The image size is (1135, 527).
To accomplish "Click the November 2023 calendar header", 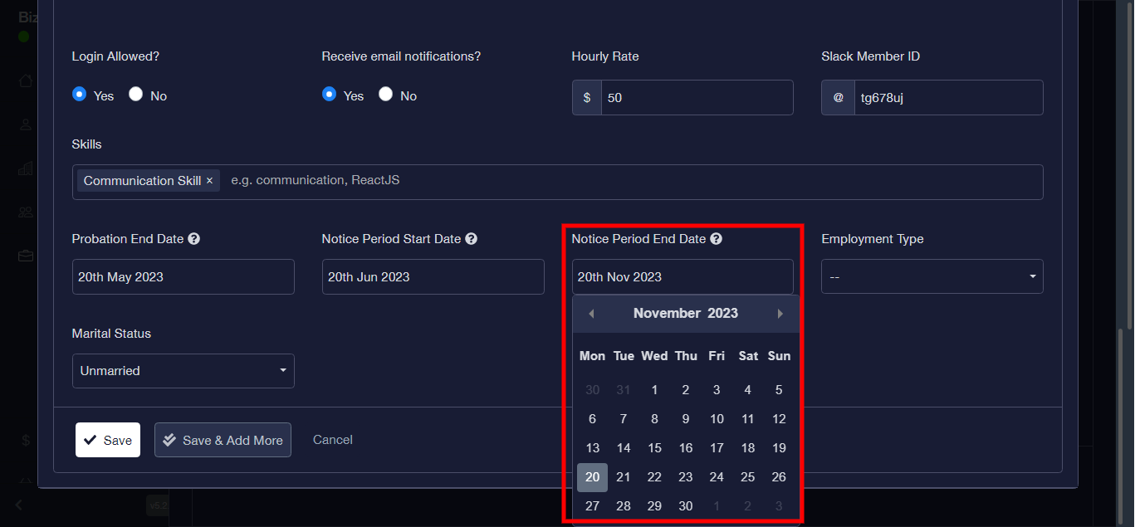I will coord(685,314).
